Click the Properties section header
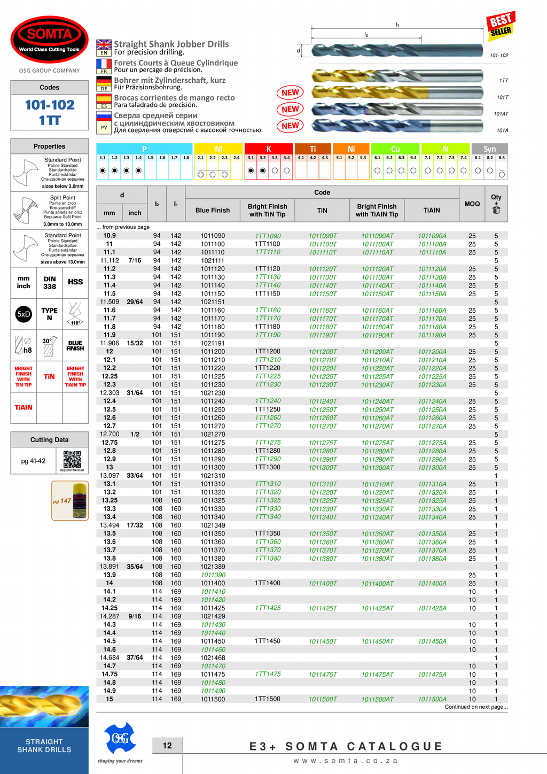The height and width of the screenshot is (774, 547). [x=49, y=146]
